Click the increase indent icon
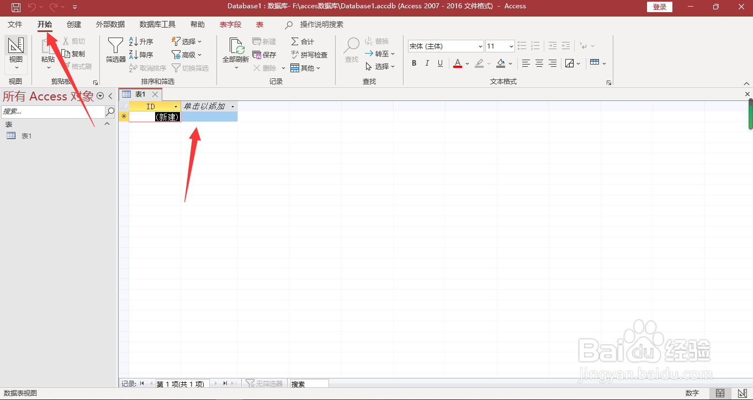This screenshot has height=400, width=753. click(x=566, y=46)
